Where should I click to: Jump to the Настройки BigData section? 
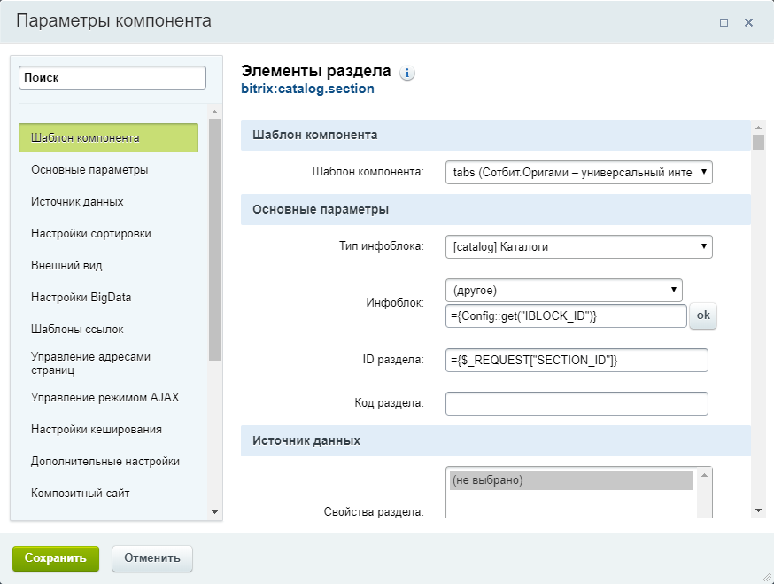[x=81, y=297]
